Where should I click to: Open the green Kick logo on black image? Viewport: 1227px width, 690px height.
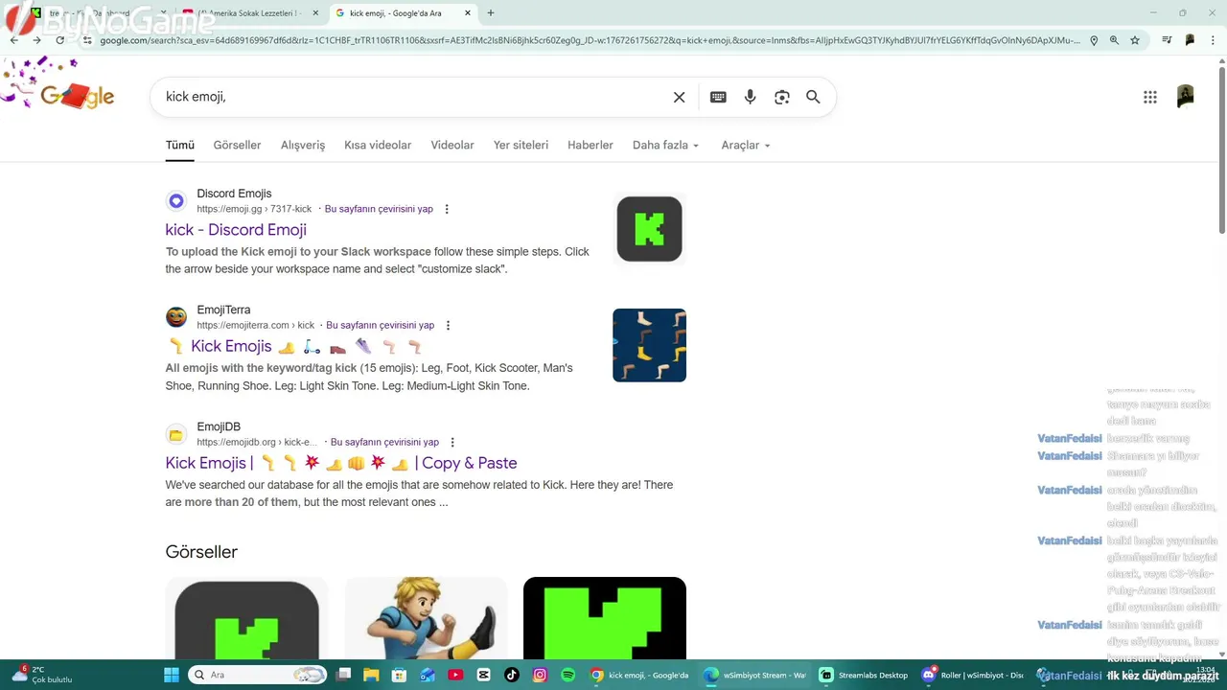(605, 618)
